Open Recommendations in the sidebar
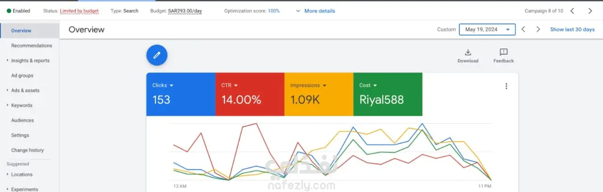 point(32,46)
